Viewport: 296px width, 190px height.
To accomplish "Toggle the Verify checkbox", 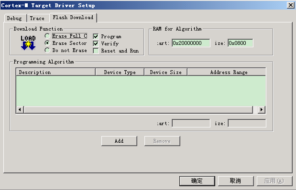I will pyautogui.click(x=96, y=43).
